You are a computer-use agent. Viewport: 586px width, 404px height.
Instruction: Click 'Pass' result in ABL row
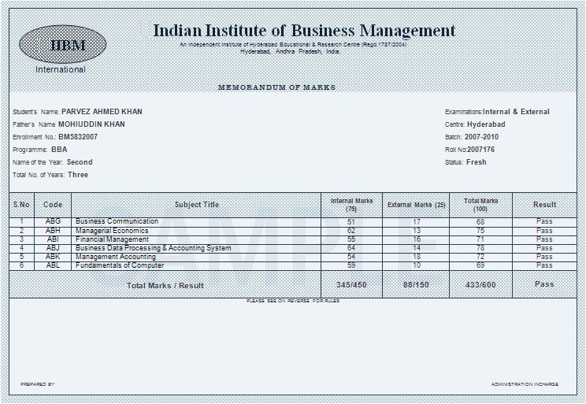pos(544,265)
